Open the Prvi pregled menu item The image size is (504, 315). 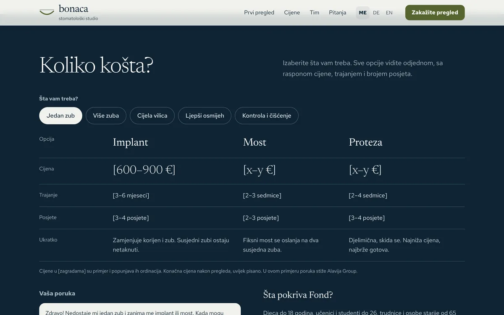point(259,13)
